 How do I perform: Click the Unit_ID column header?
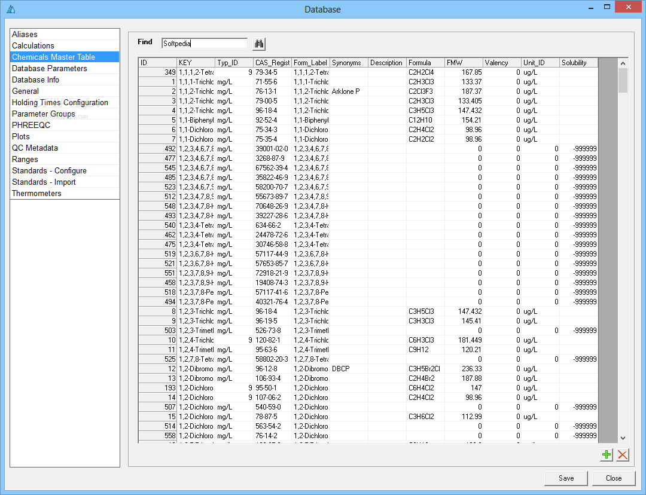point(541,63)
